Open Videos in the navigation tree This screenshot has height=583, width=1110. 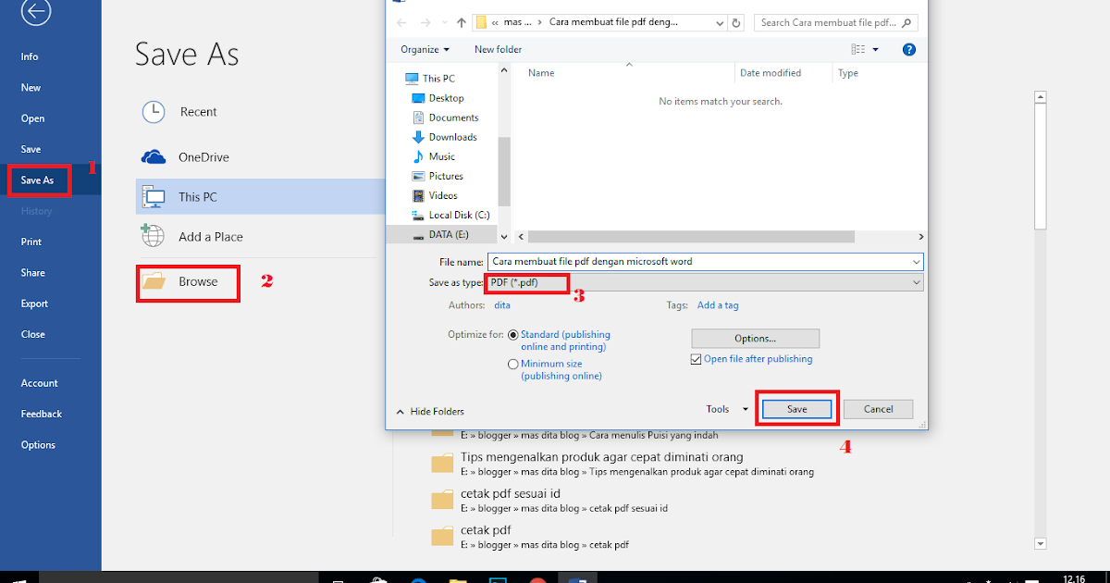(x=435, y=195)
